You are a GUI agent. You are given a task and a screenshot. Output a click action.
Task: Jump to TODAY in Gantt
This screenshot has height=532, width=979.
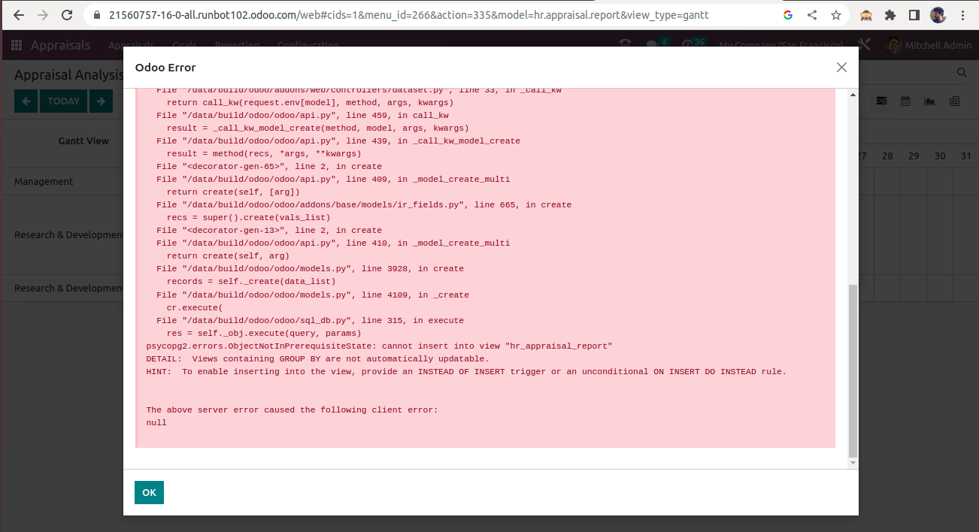[64, 101]
